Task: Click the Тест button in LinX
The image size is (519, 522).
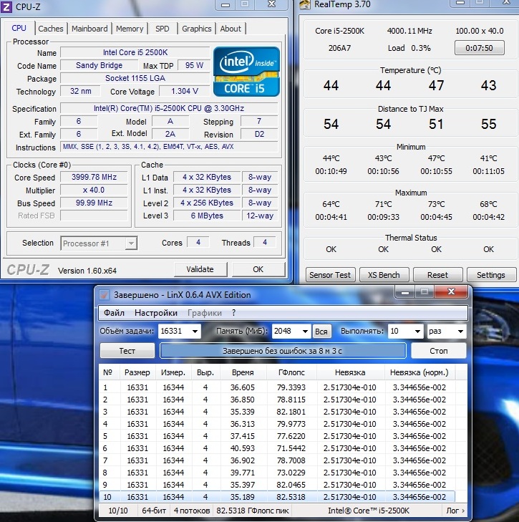Action: point(127,351)
